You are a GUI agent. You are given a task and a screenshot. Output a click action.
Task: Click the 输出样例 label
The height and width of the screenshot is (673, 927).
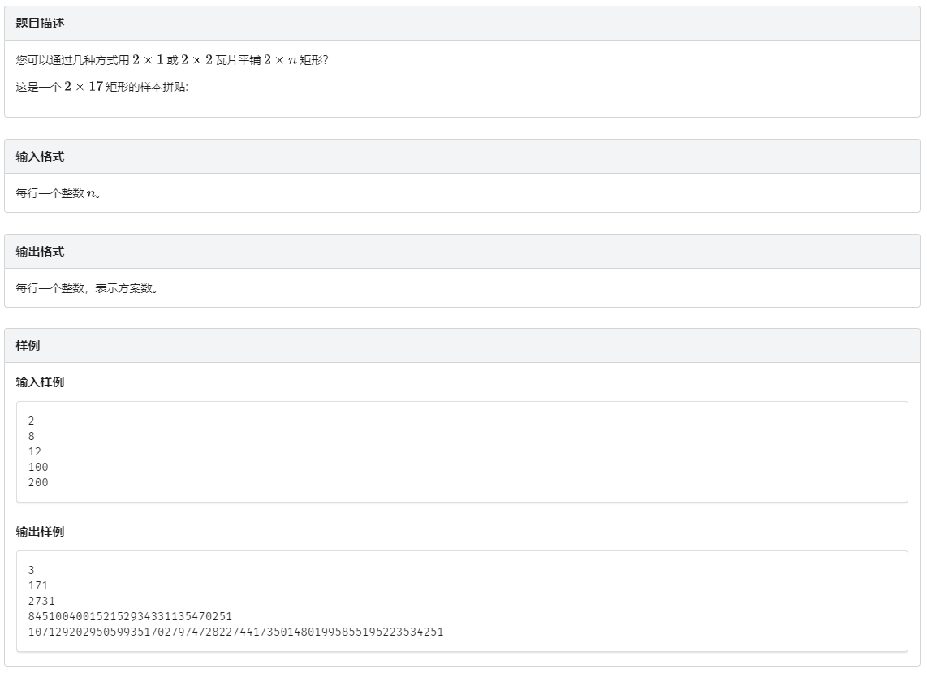pyautogui.click(x=40, y=532)
